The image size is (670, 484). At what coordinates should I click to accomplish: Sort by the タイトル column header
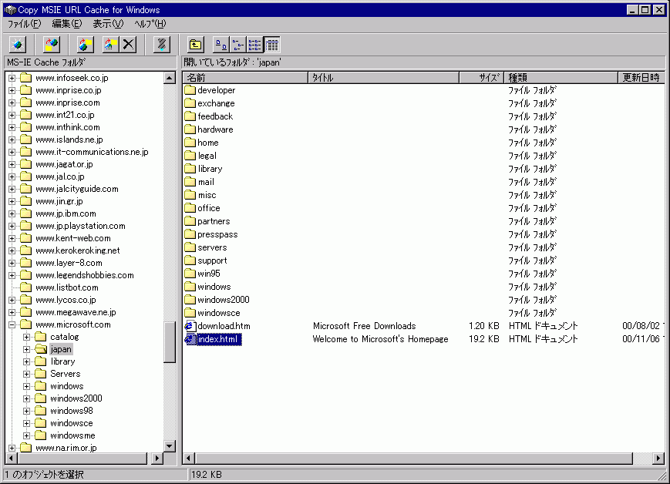point(384,77)
